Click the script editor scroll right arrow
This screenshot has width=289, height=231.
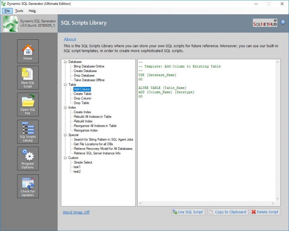point(273,203)
